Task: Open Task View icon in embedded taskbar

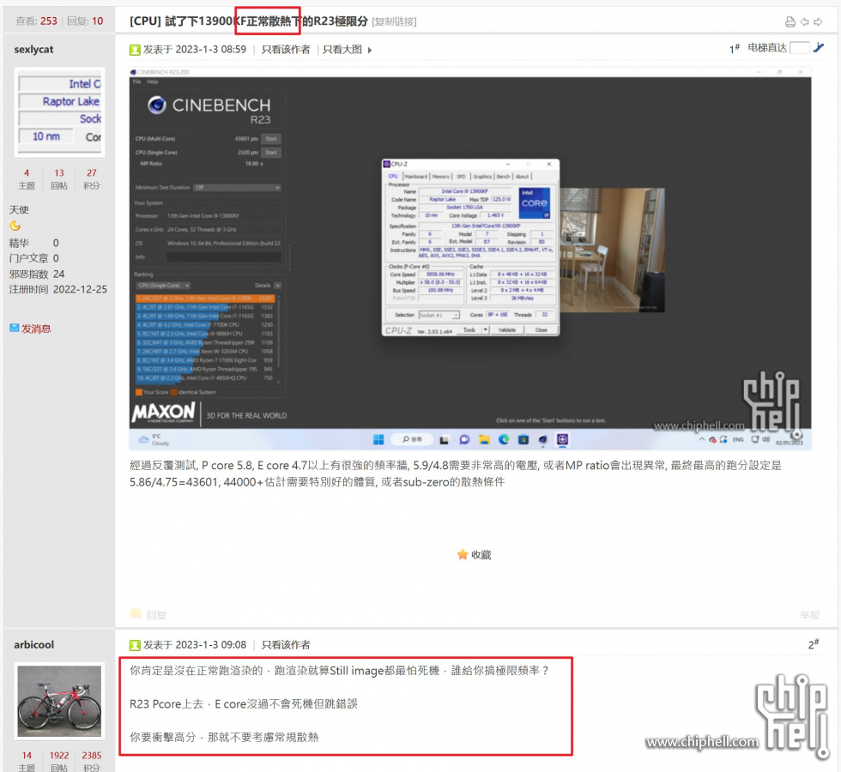Action: (445, 440)
